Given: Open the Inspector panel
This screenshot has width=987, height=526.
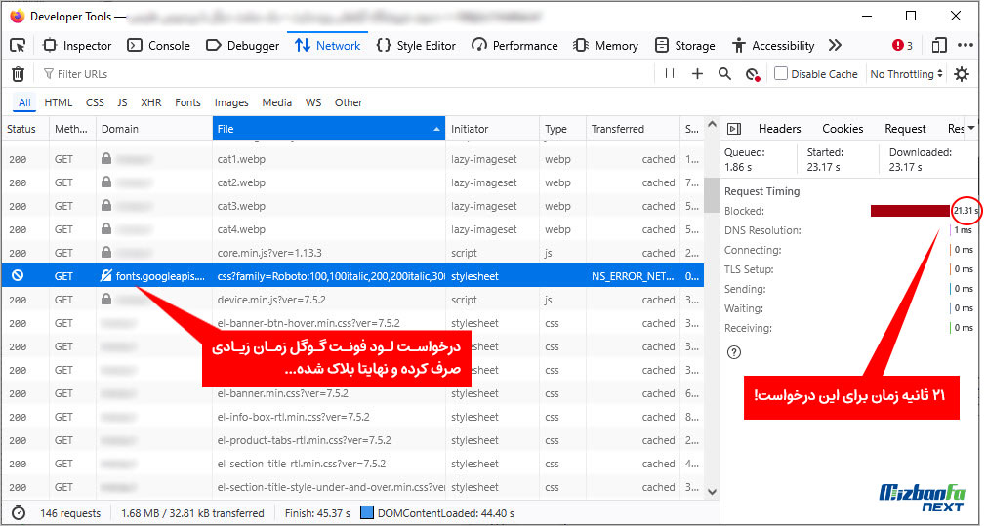Looking at the screenshot, I should point(77,45).
